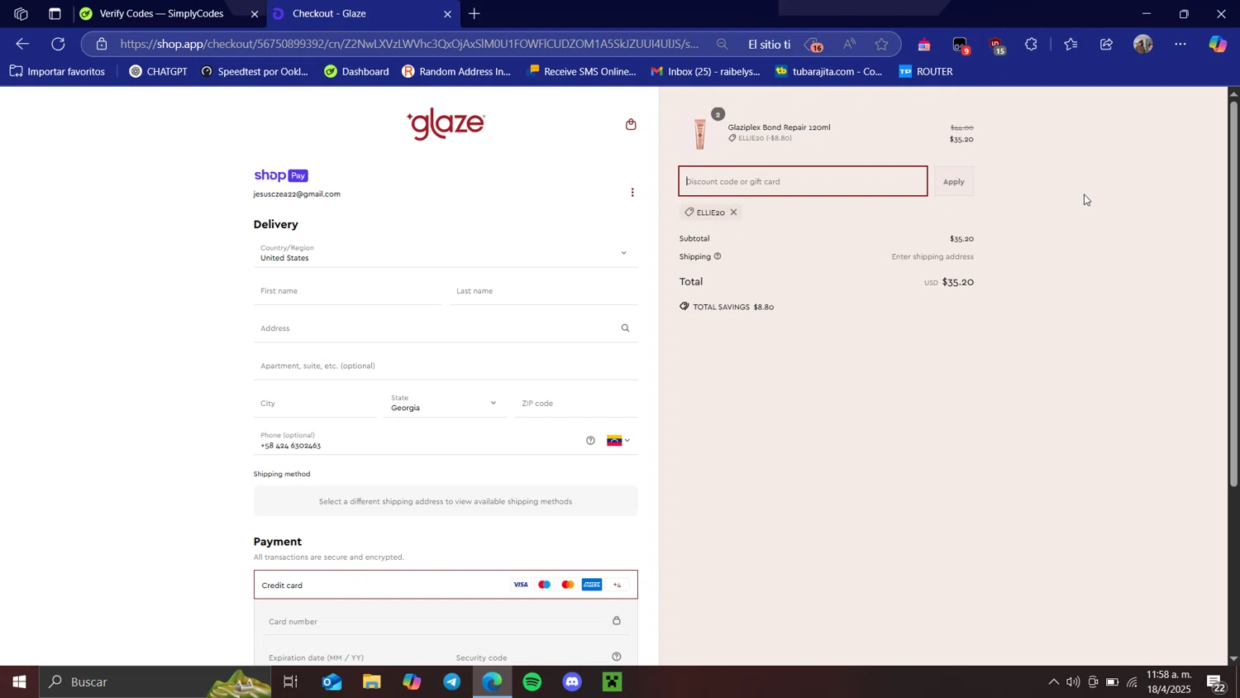The height and width of the screenshot is (698, 1240).
Task: Open the browser settings and more menu
Action: coord(1180,45)
